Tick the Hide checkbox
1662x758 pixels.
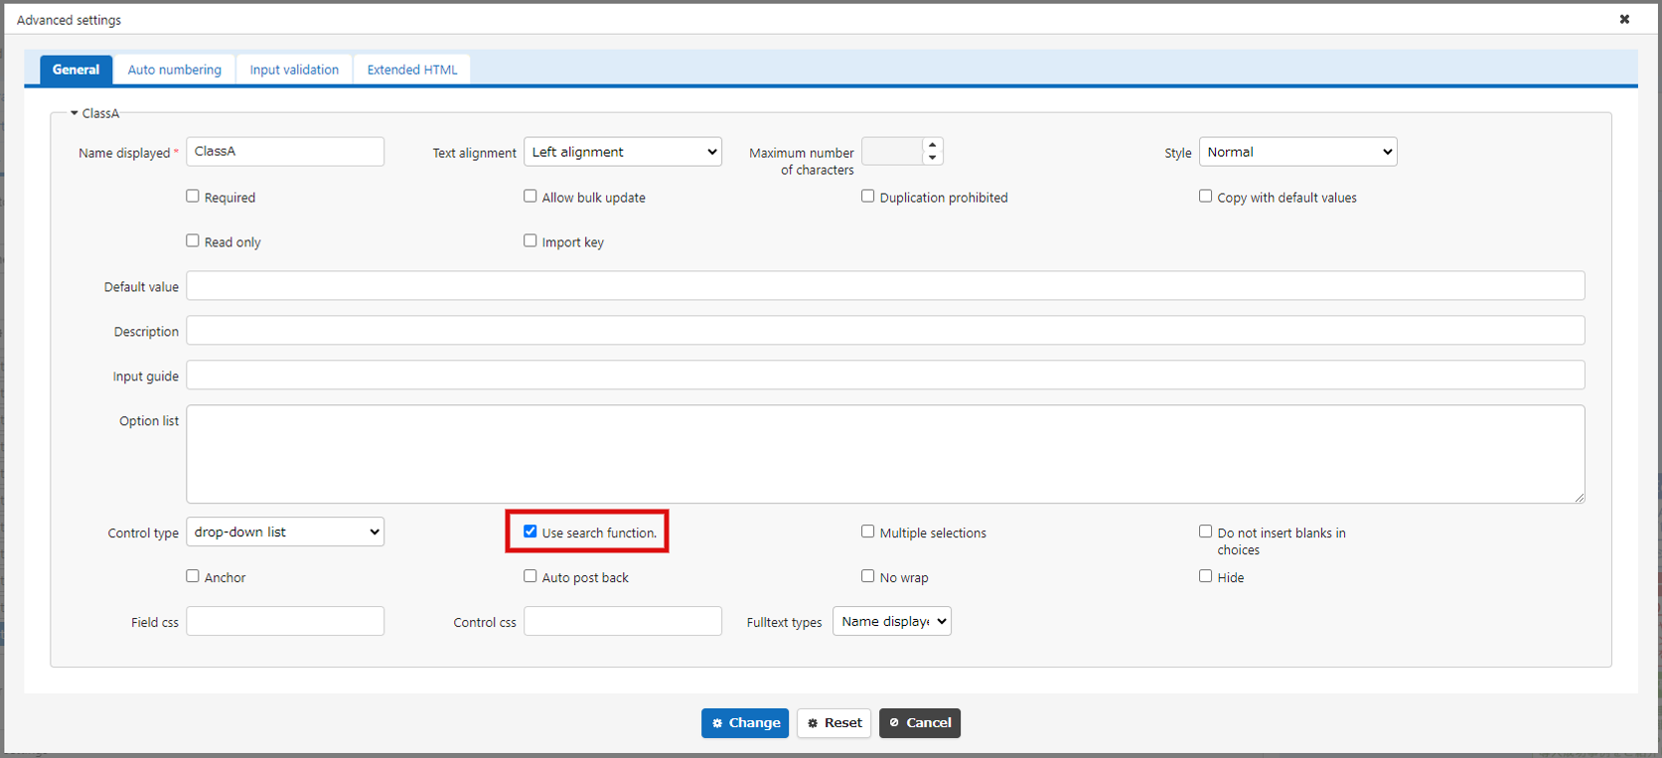coord(1206,576)
